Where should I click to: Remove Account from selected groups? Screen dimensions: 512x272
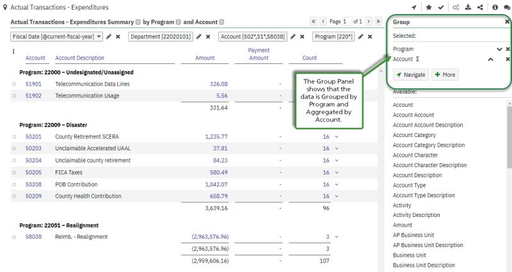pos(508,59)
